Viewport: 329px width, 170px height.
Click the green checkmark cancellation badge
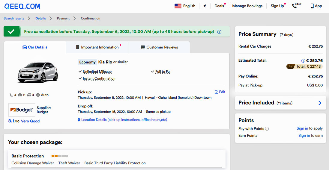click(x=12, y=32)
